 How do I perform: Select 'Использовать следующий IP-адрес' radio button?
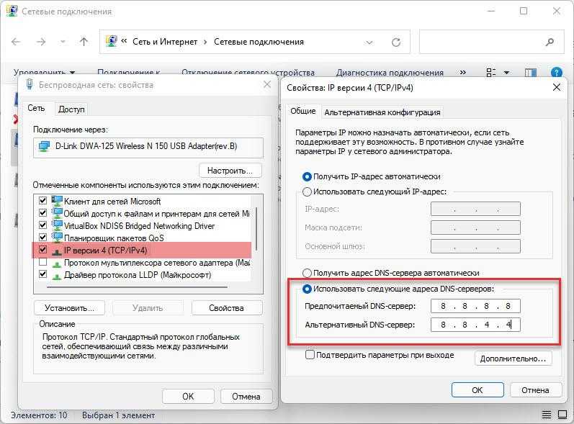click(307, 191)
